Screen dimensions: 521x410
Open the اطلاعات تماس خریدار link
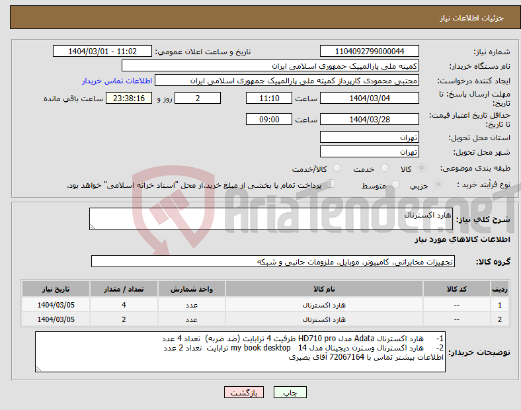pos(117,81)
